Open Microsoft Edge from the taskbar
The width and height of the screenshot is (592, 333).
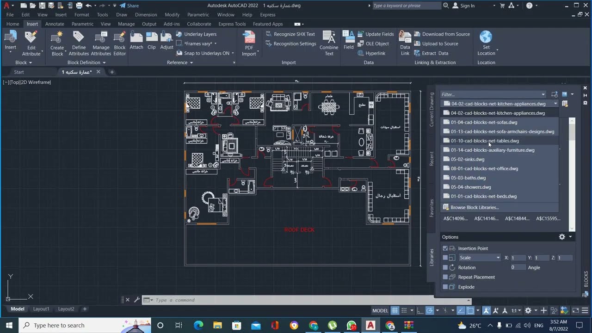pos(198,325)
